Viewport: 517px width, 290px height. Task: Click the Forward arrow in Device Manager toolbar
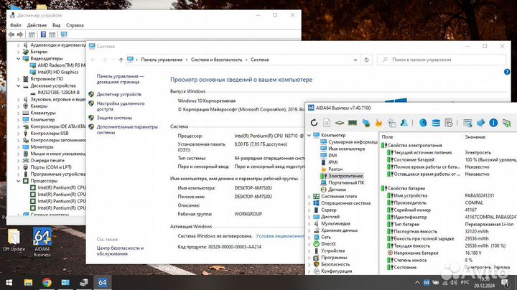pos(20,34)
